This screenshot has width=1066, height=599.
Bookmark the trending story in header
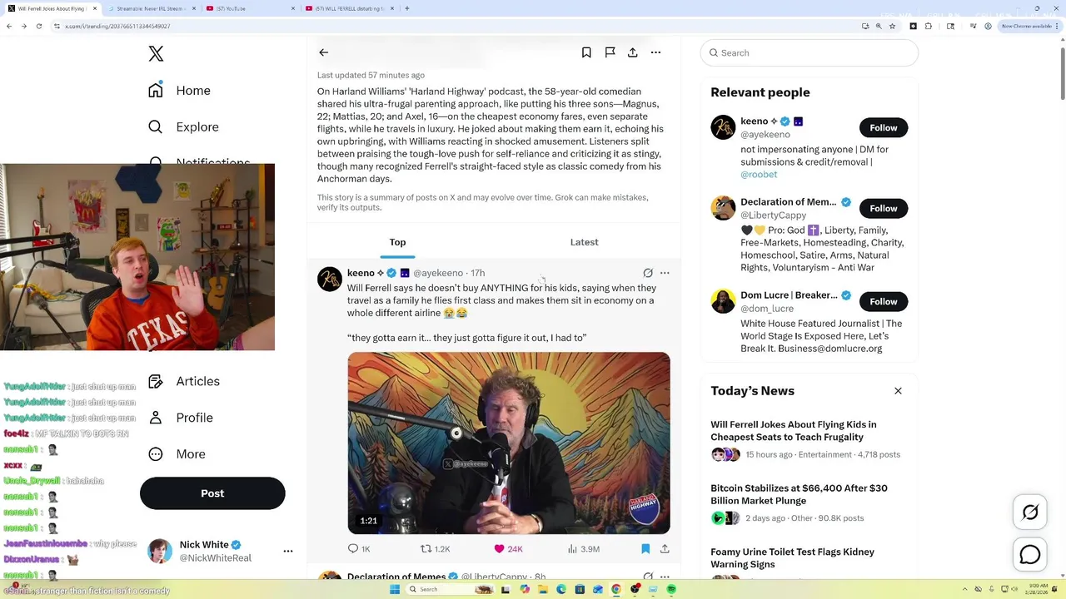point(586,52)
